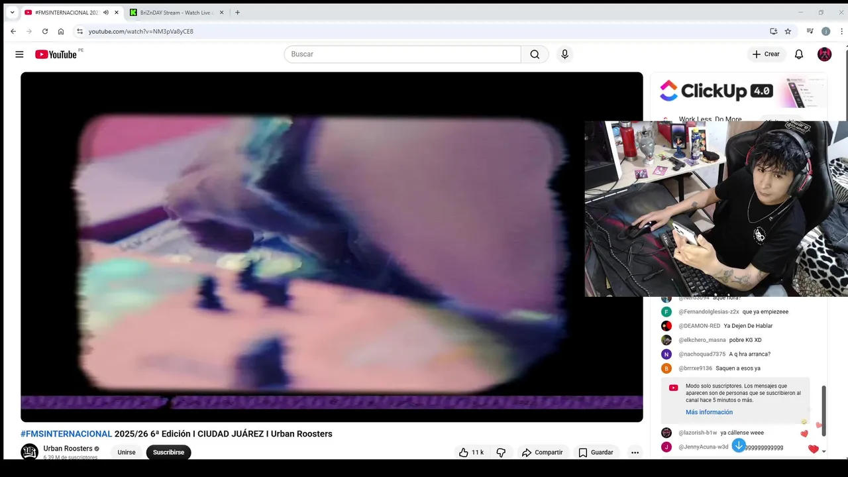Dislike the video
Image resolution: width=848 pixels, height=477 pixels.
coord(501,452)
